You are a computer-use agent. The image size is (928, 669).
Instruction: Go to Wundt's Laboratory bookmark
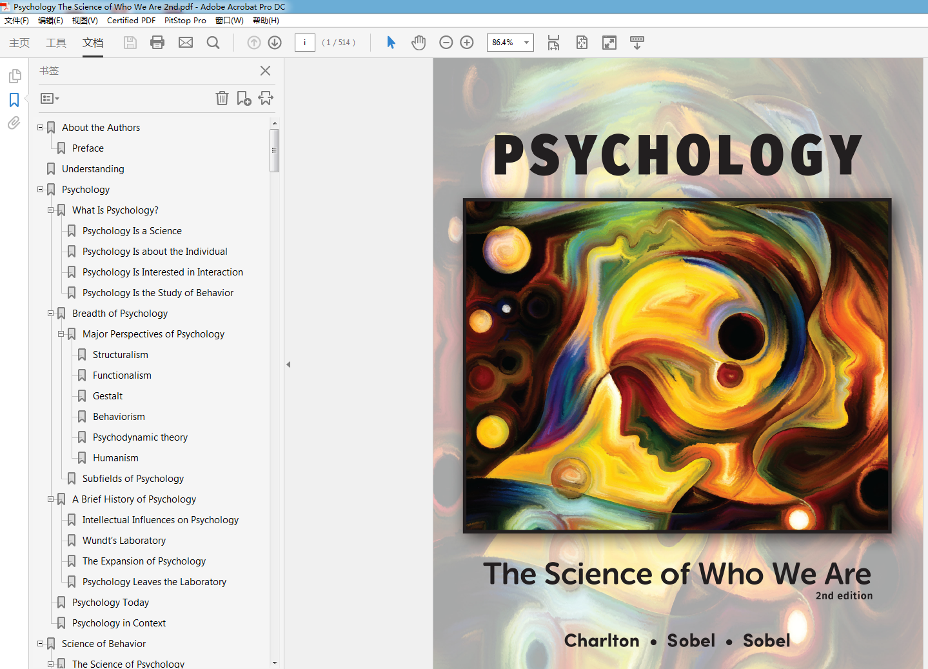(x=124, y=541)
